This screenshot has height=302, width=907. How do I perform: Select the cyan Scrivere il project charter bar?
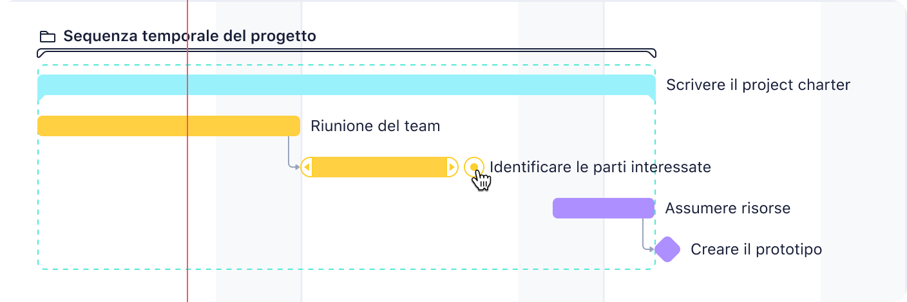(x=347, y=85)
